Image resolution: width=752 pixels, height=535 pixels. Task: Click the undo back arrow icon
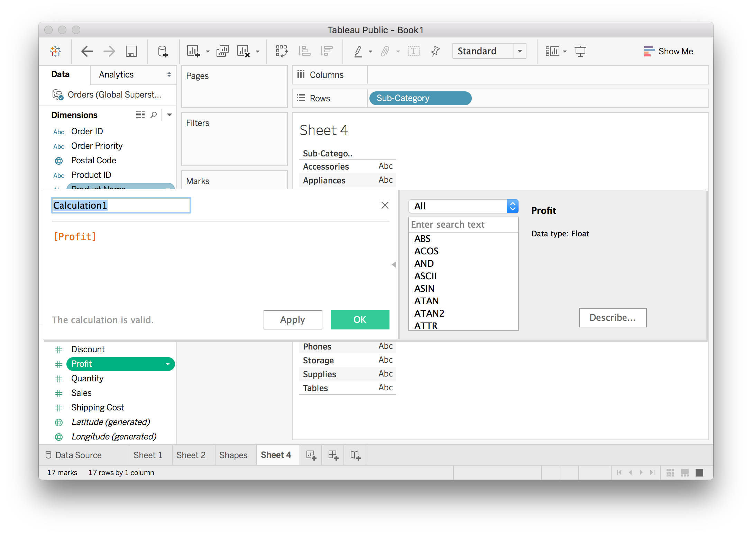pos(87,51)
